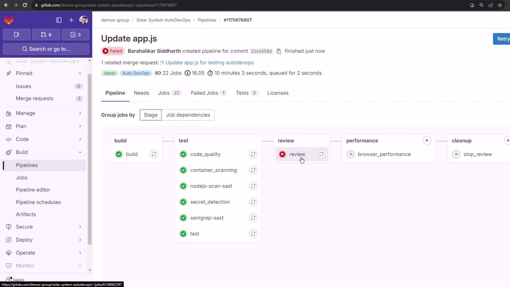Open pinned Merge requests in sidebar
The height and width of the screenshot is (287, 510).
[x=44, y=98]
